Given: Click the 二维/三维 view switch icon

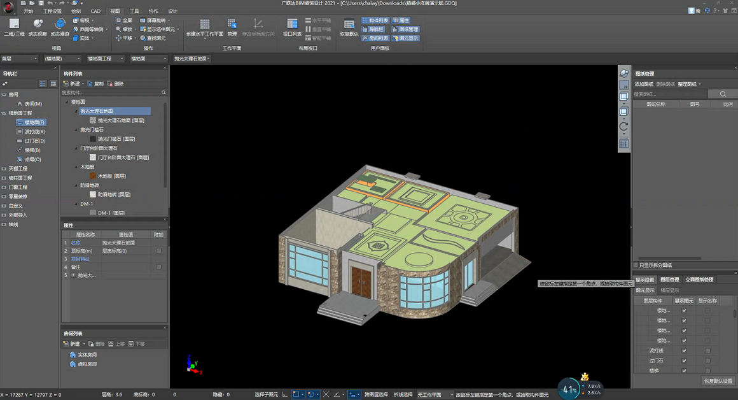Looking at the screenshot, I should [x=14, y=24].
